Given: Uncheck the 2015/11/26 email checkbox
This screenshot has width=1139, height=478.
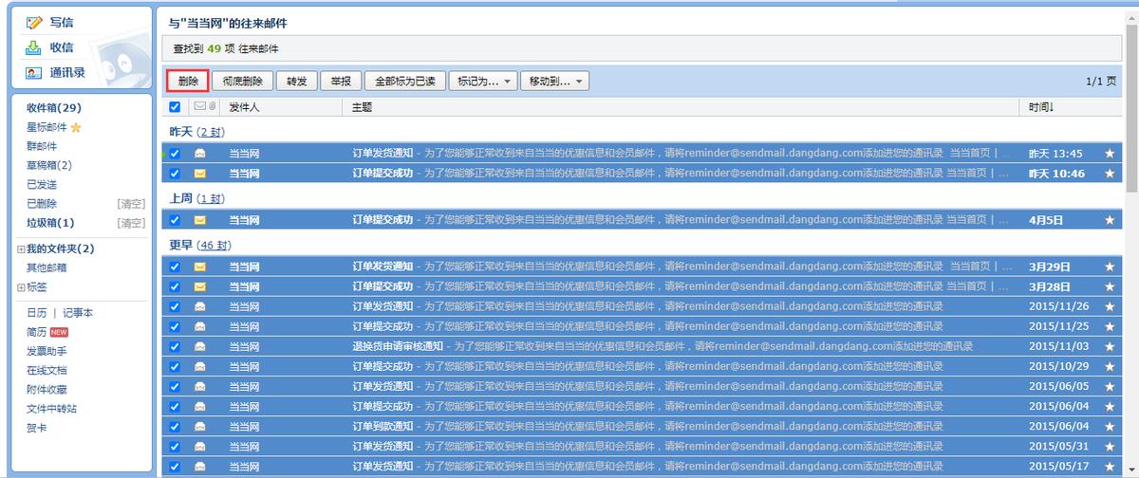Looking at the screenshot, I should [175, 306].
